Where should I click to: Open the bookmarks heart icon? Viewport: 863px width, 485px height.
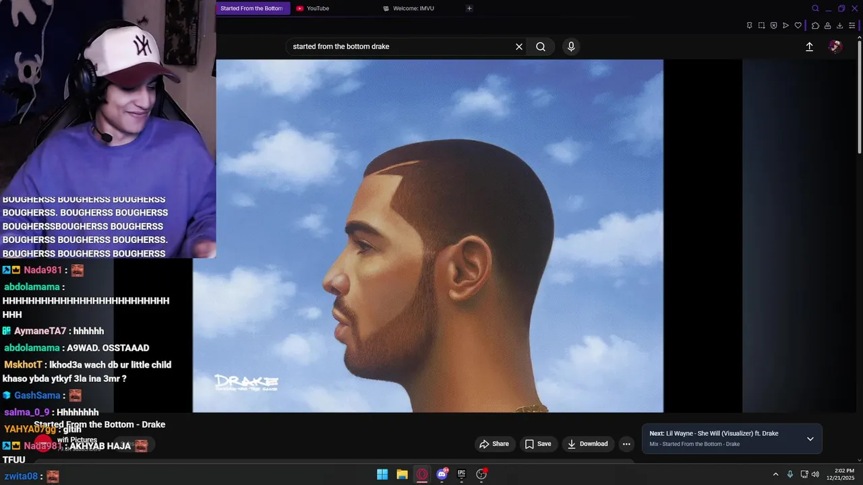[798, 26]
